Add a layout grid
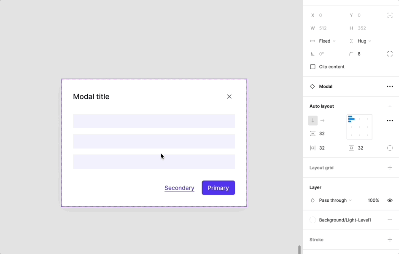 (390, 168)
